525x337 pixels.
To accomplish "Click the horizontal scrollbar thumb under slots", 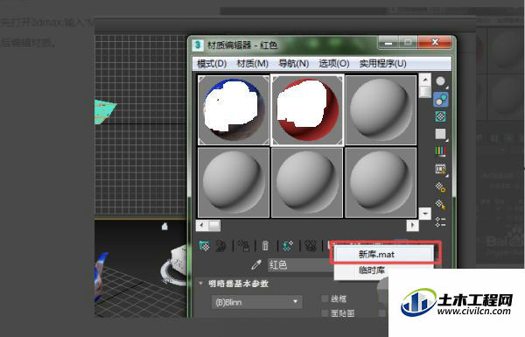I will click(x=214, y=225).
